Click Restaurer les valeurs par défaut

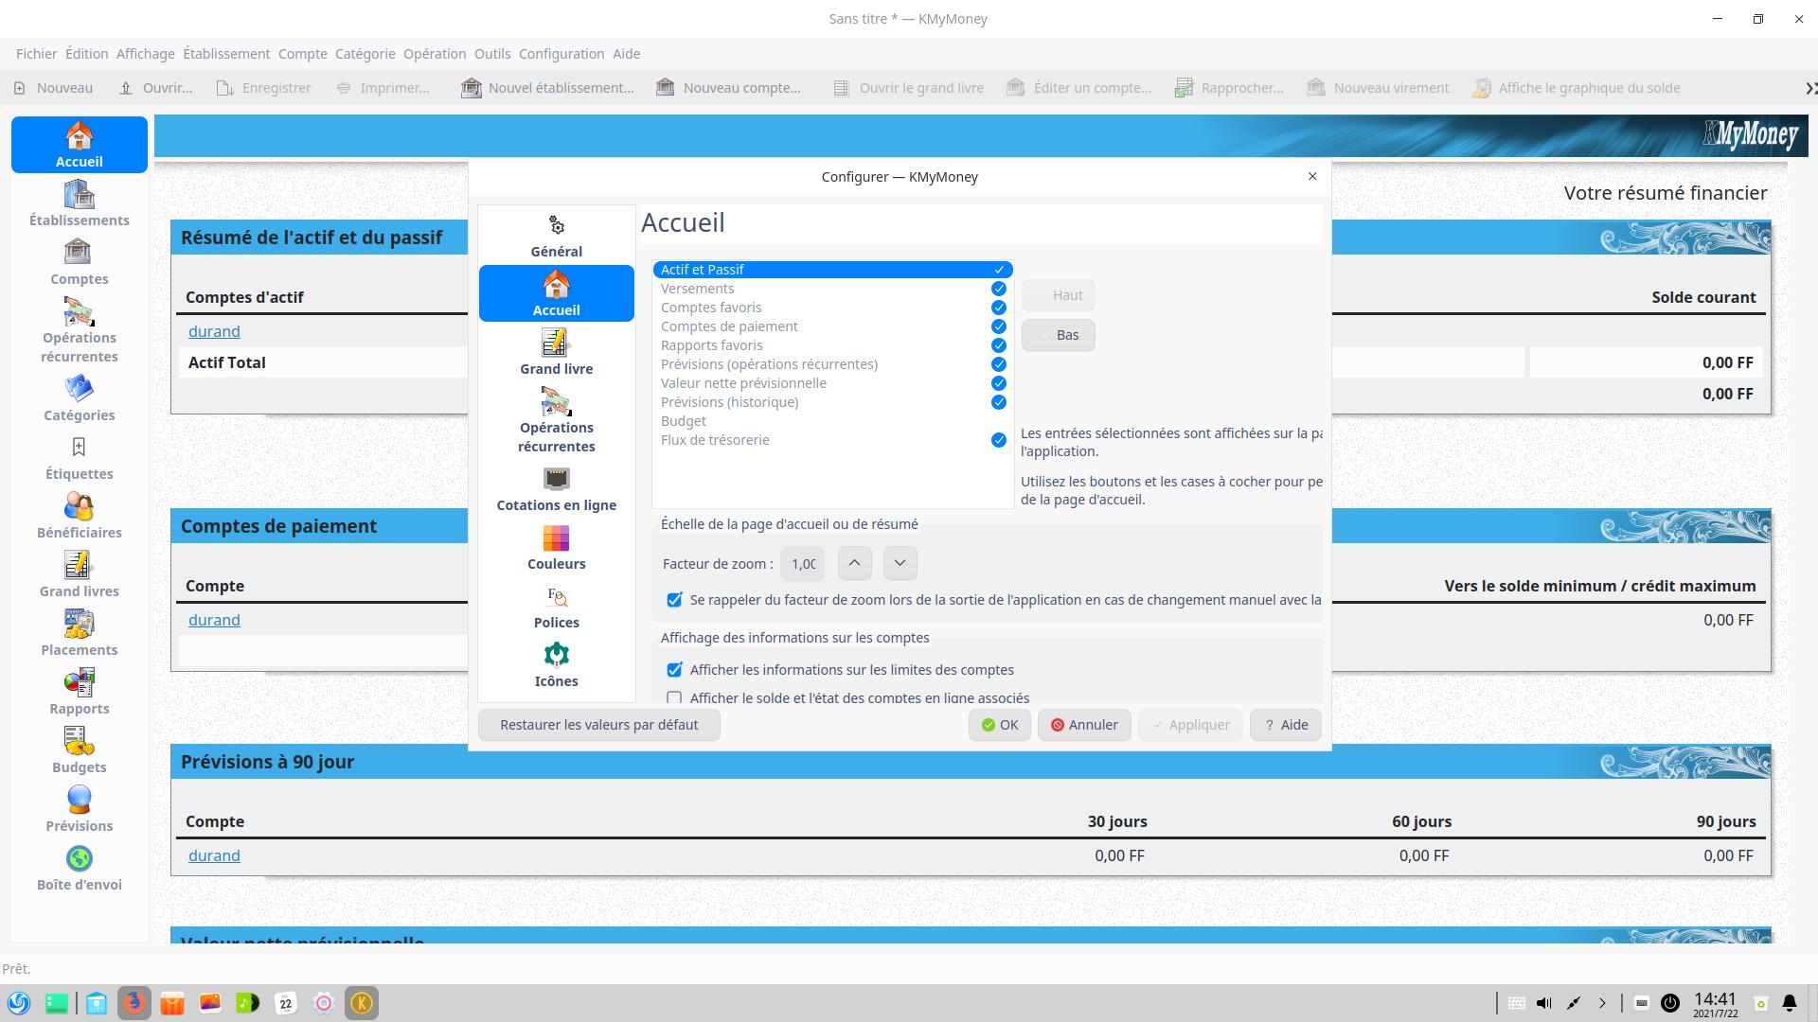(x=598, y=725)
